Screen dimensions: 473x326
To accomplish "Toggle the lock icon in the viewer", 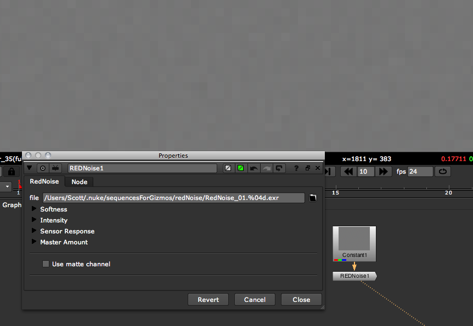I will click(x=11, y=171).
